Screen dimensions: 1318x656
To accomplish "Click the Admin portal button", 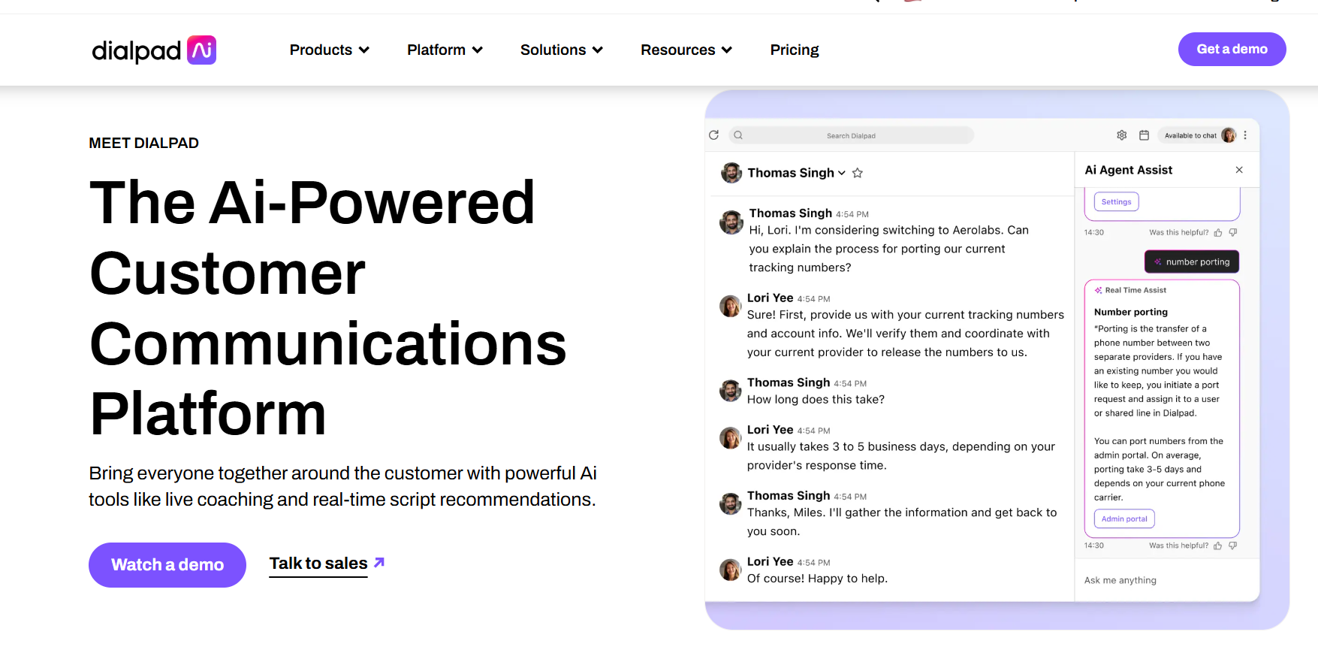I will 1124,518.
